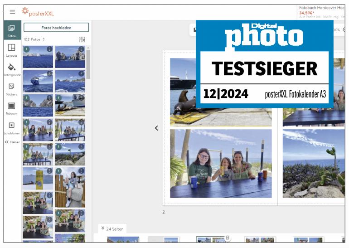
Task: Open options menu on the distant city sea photo
Action: tap(49, 49)
